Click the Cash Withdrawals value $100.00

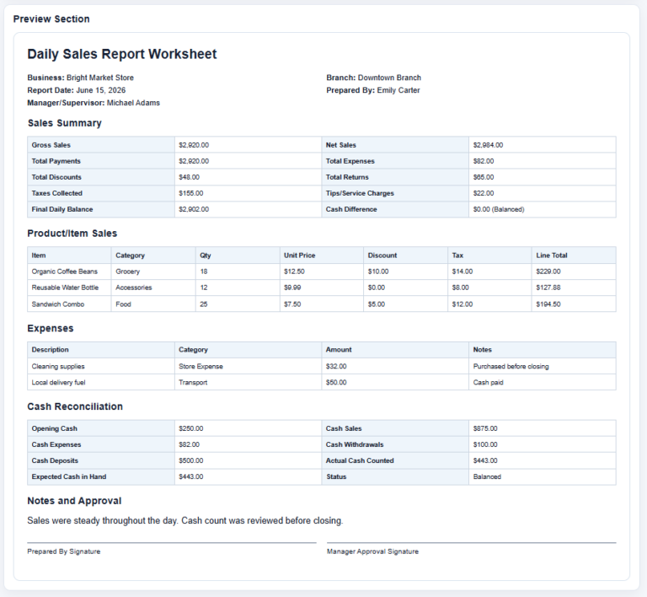tap(485, 444)
